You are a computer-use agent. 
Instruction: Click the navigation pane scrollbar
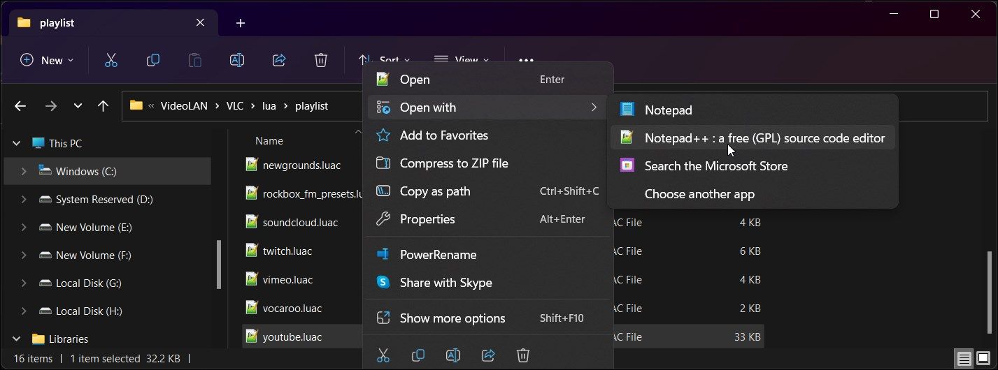click(219, 264)
